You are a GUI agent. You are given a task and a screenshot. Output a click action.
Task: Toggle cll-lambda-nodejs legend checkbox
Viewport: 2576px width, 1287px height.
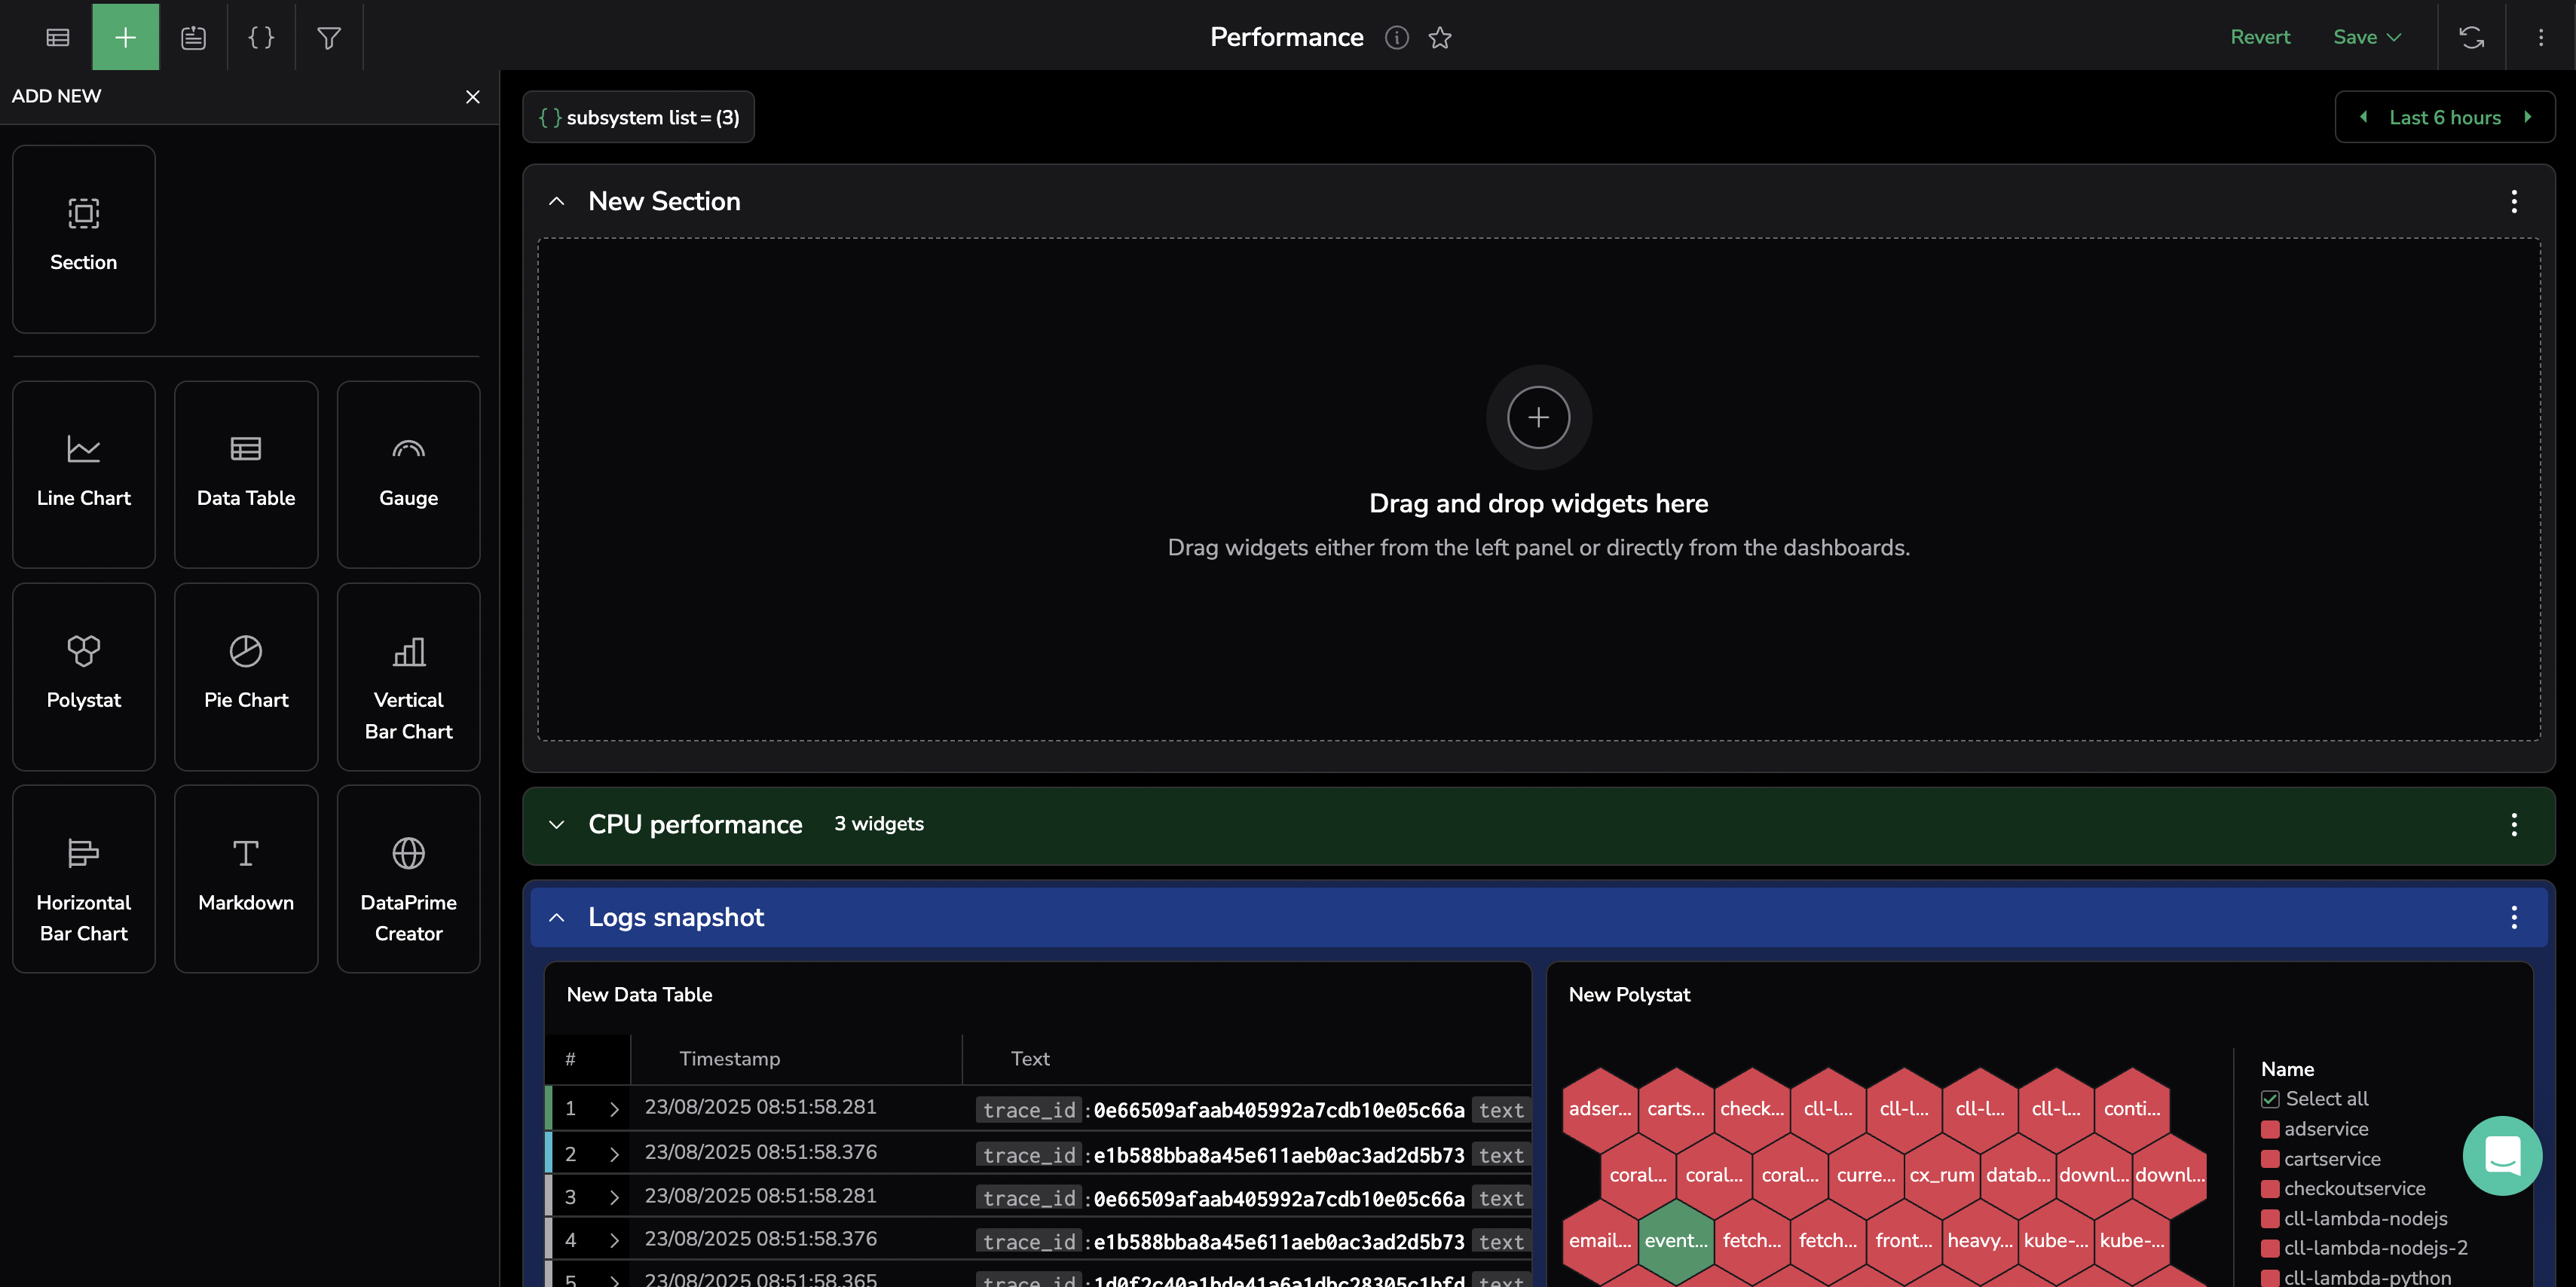coord(2270,1218)
